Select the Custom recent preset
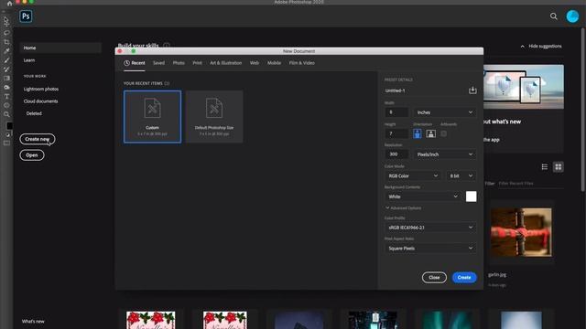 pos(153,117)
